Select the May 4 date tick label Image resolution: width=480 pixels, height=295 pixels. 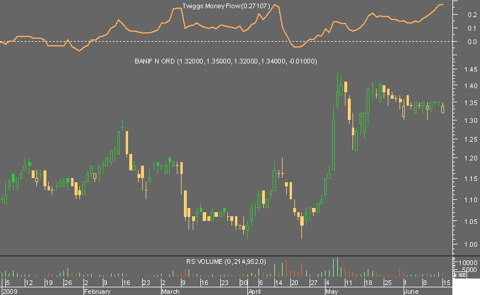point(328,283)
